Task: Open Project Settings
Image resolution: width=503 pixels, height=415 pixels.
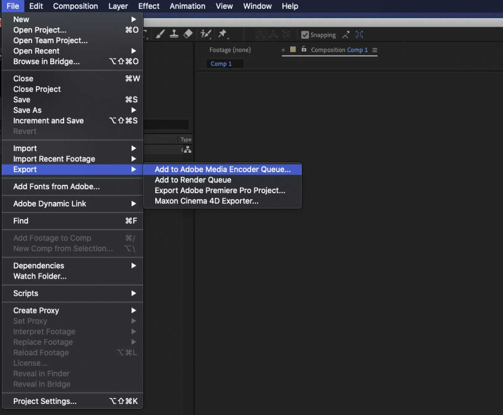Action: point(73,401)
